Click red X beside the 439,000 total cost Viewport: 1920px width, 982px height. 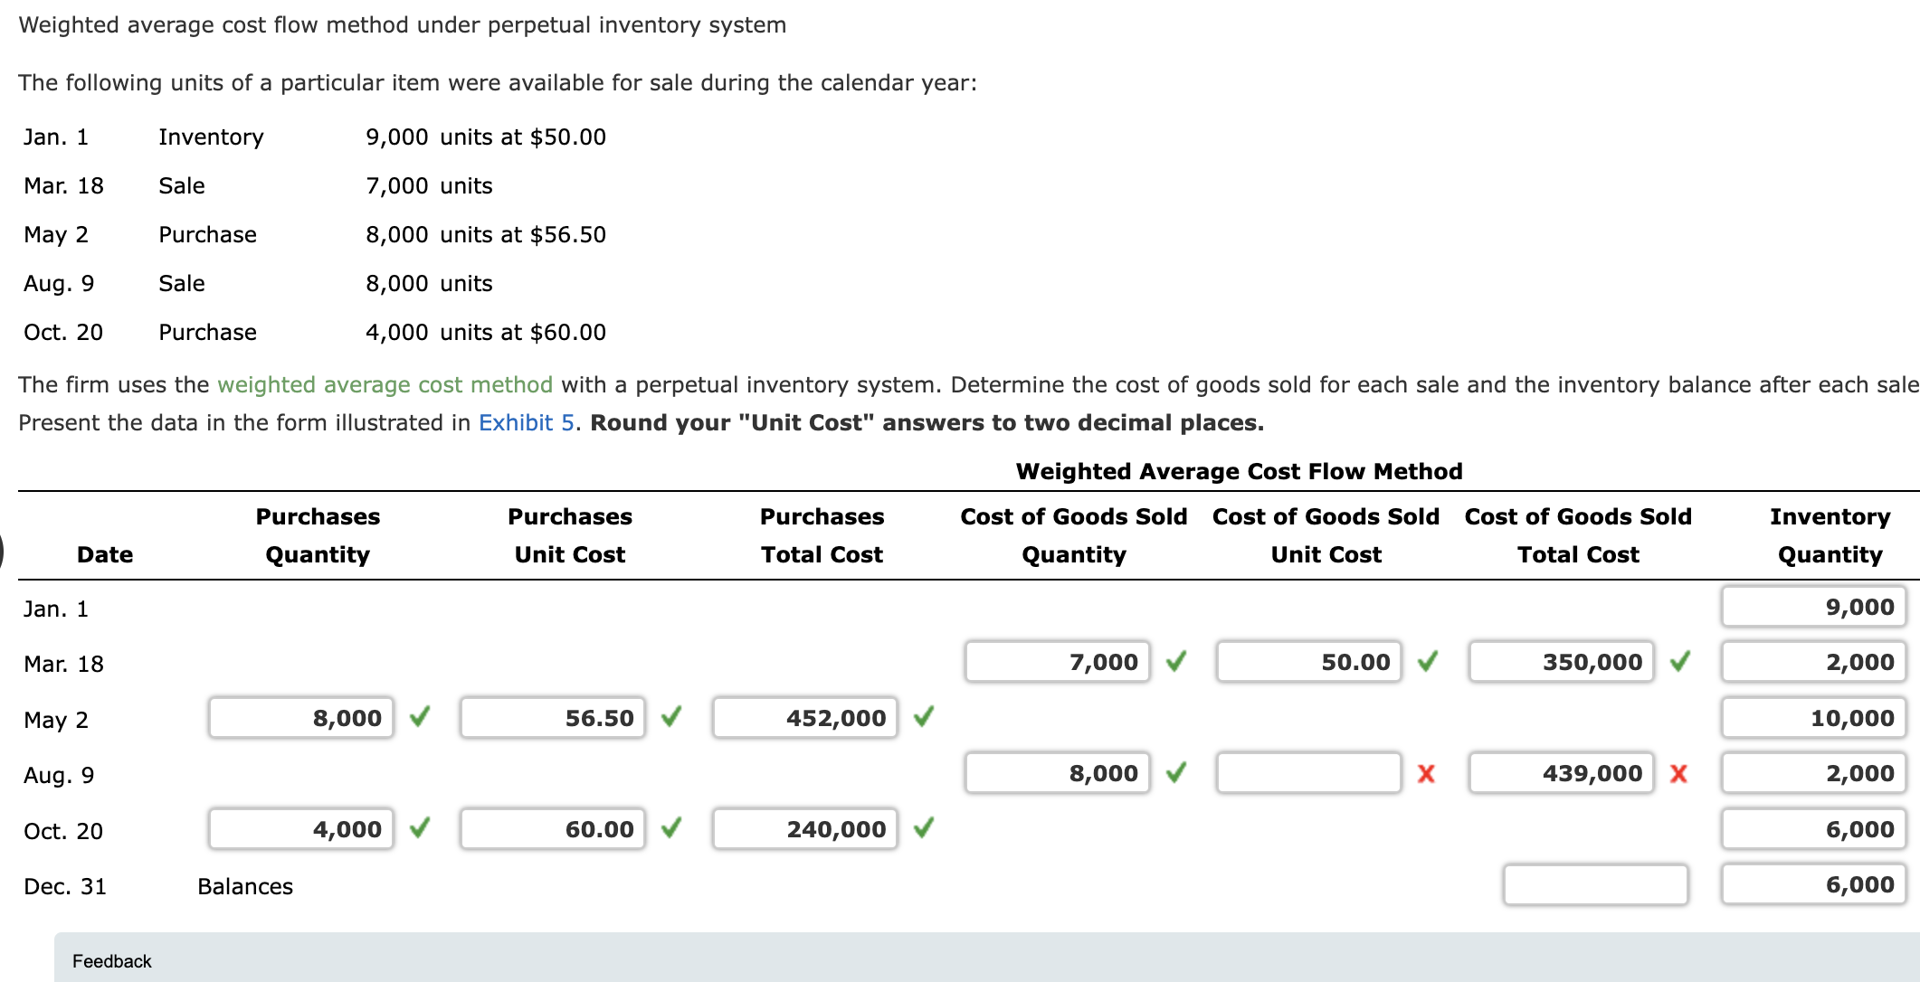pos(1678,774)
